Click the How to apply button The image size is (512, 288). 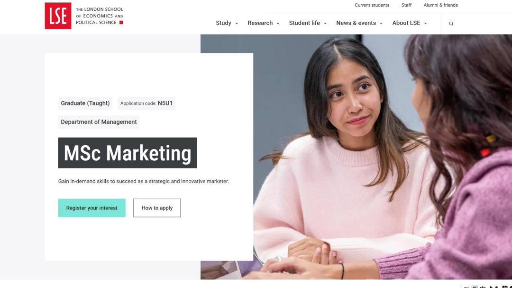point(157,208)
